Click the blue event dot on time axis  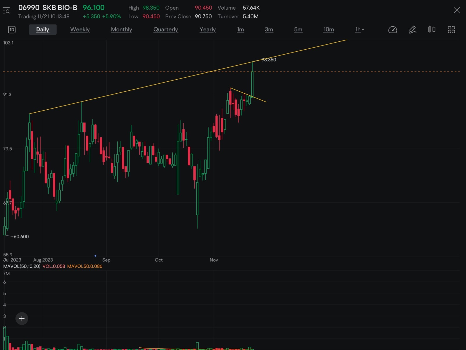coord(95,256)
